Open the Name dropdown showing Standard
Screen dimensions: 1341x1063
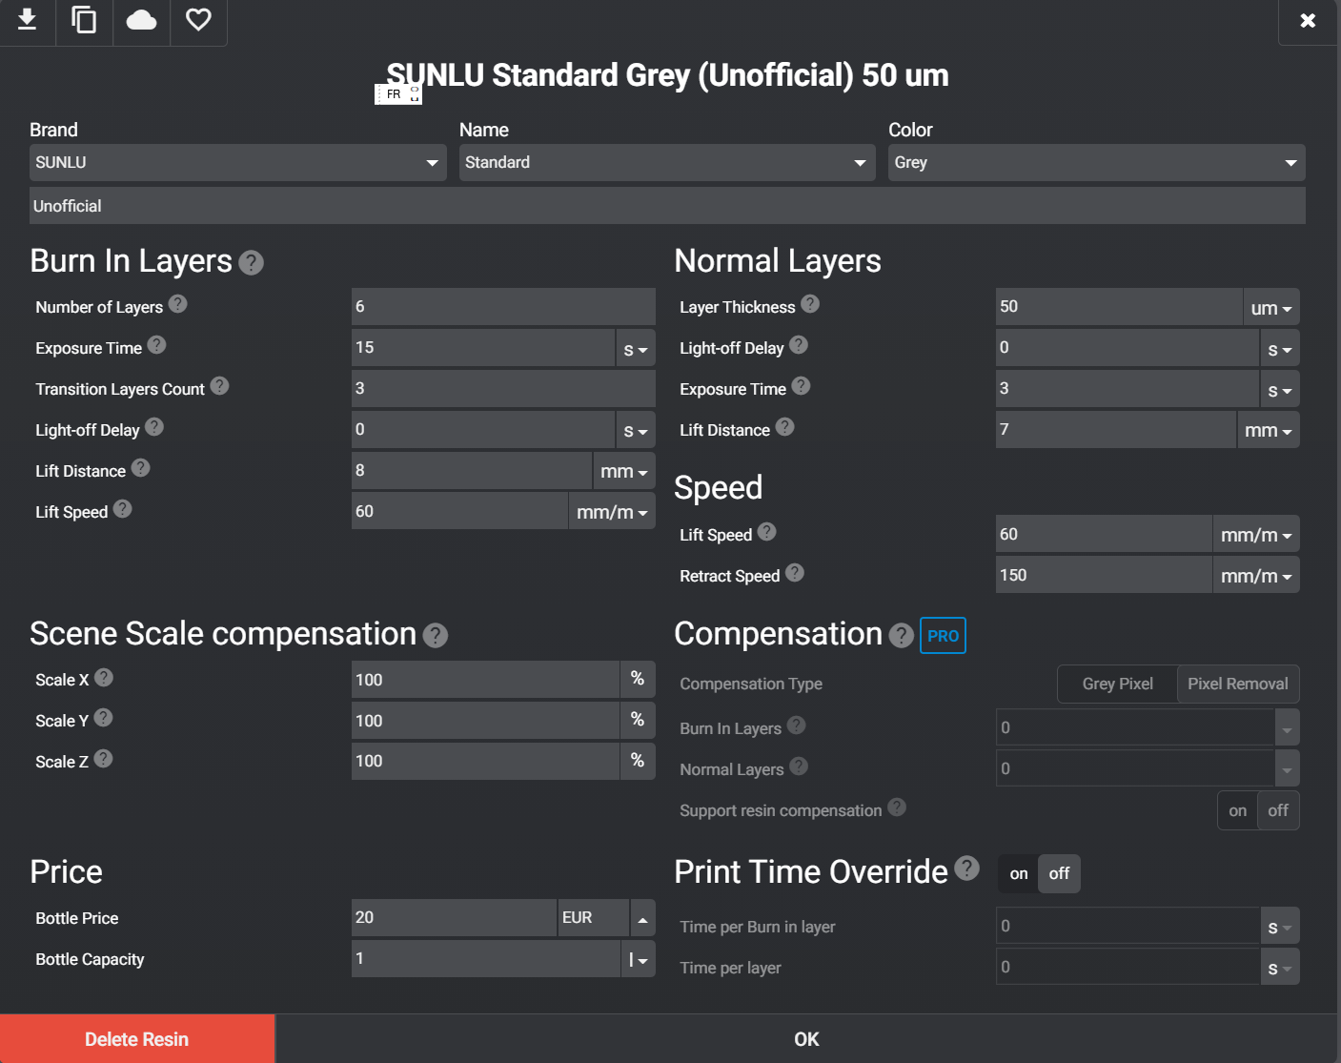666,163
